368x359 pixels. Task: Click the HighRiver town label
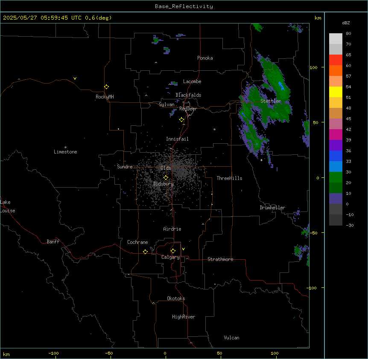(184, 317)
